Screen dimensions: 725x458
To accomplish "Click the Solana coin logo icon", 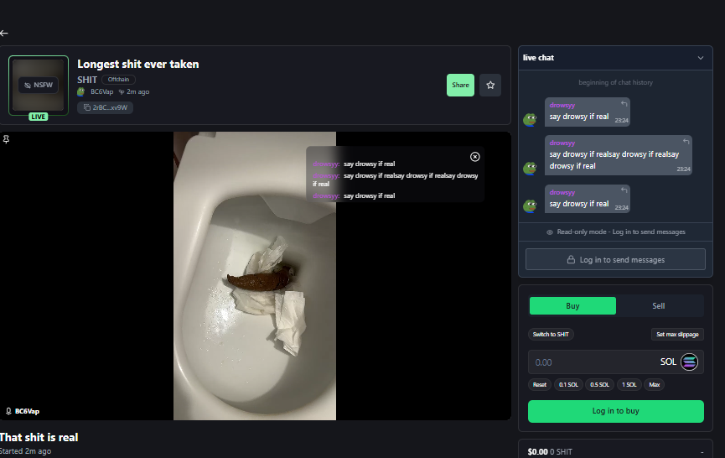I will pos(689,362).
